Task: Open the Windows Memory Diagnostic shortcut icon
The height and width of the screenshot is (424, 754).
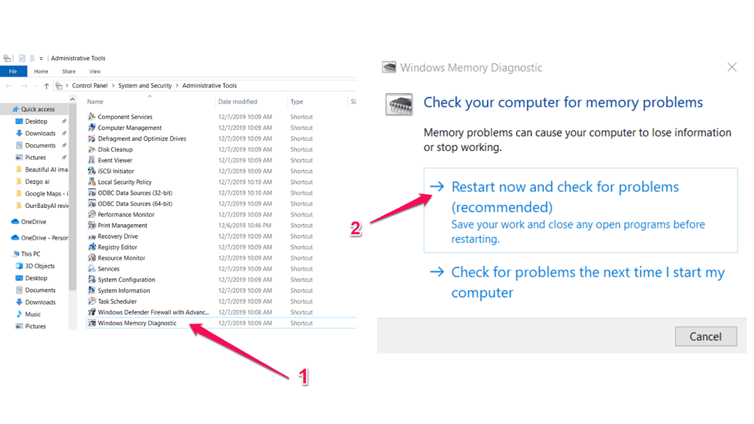Action: point(92,323)
